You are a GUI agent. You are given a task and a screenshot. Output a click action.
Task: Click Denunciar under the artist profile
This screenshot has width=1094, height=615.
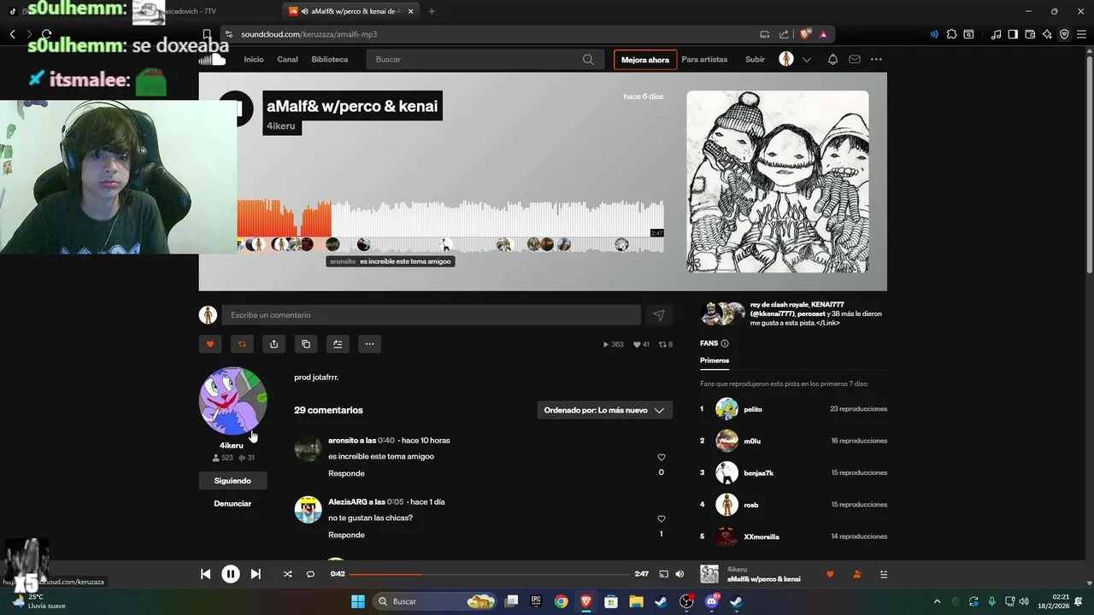(x=232, y=504)
